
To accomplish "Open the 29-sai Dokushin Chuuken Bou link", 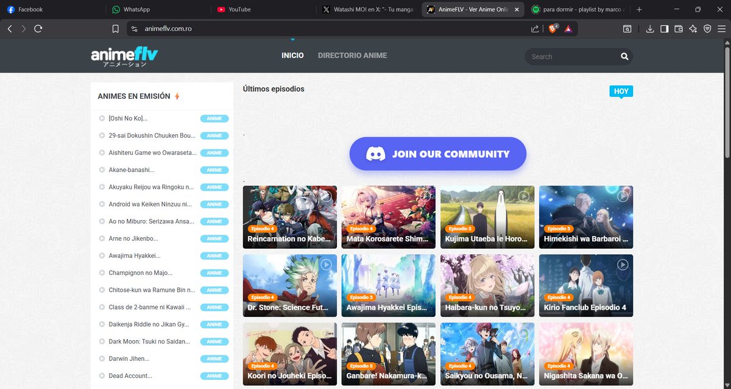I will [x=152, y=135].
